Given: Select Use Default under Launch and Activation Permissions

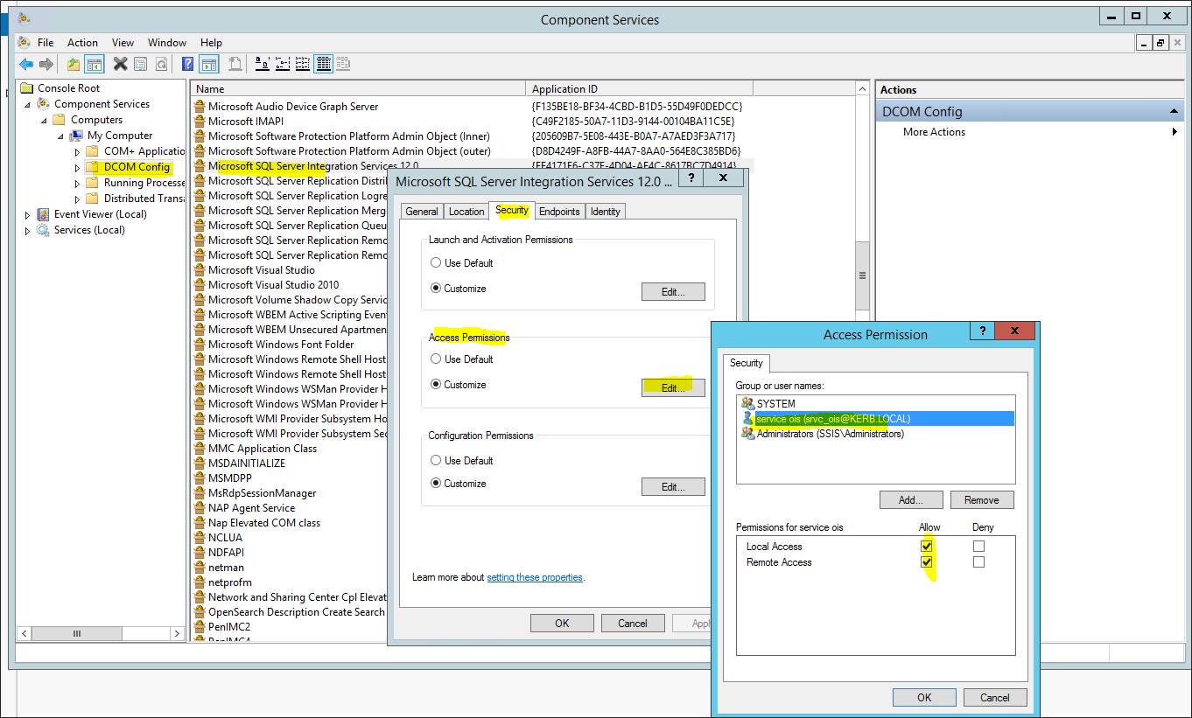Looking at the screenshot, I should [x=436, y=262].
